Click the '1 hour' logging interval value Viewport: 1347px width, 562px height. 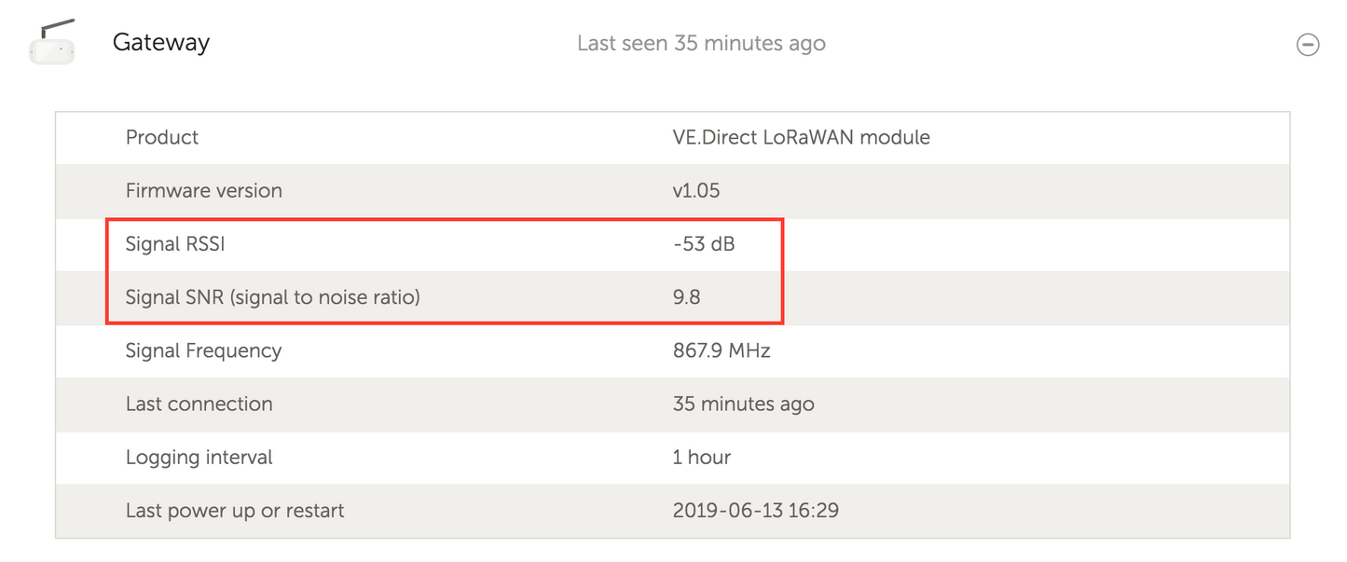(x=702, y=458)
